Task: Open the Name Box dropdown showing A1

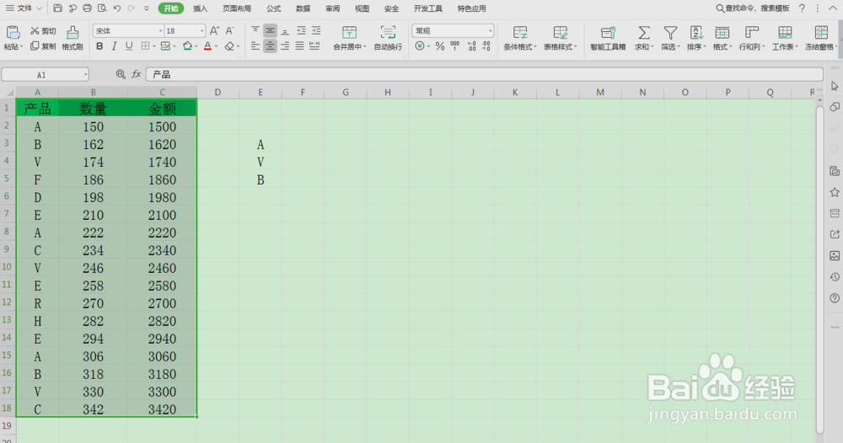Action: click(85, 75)
